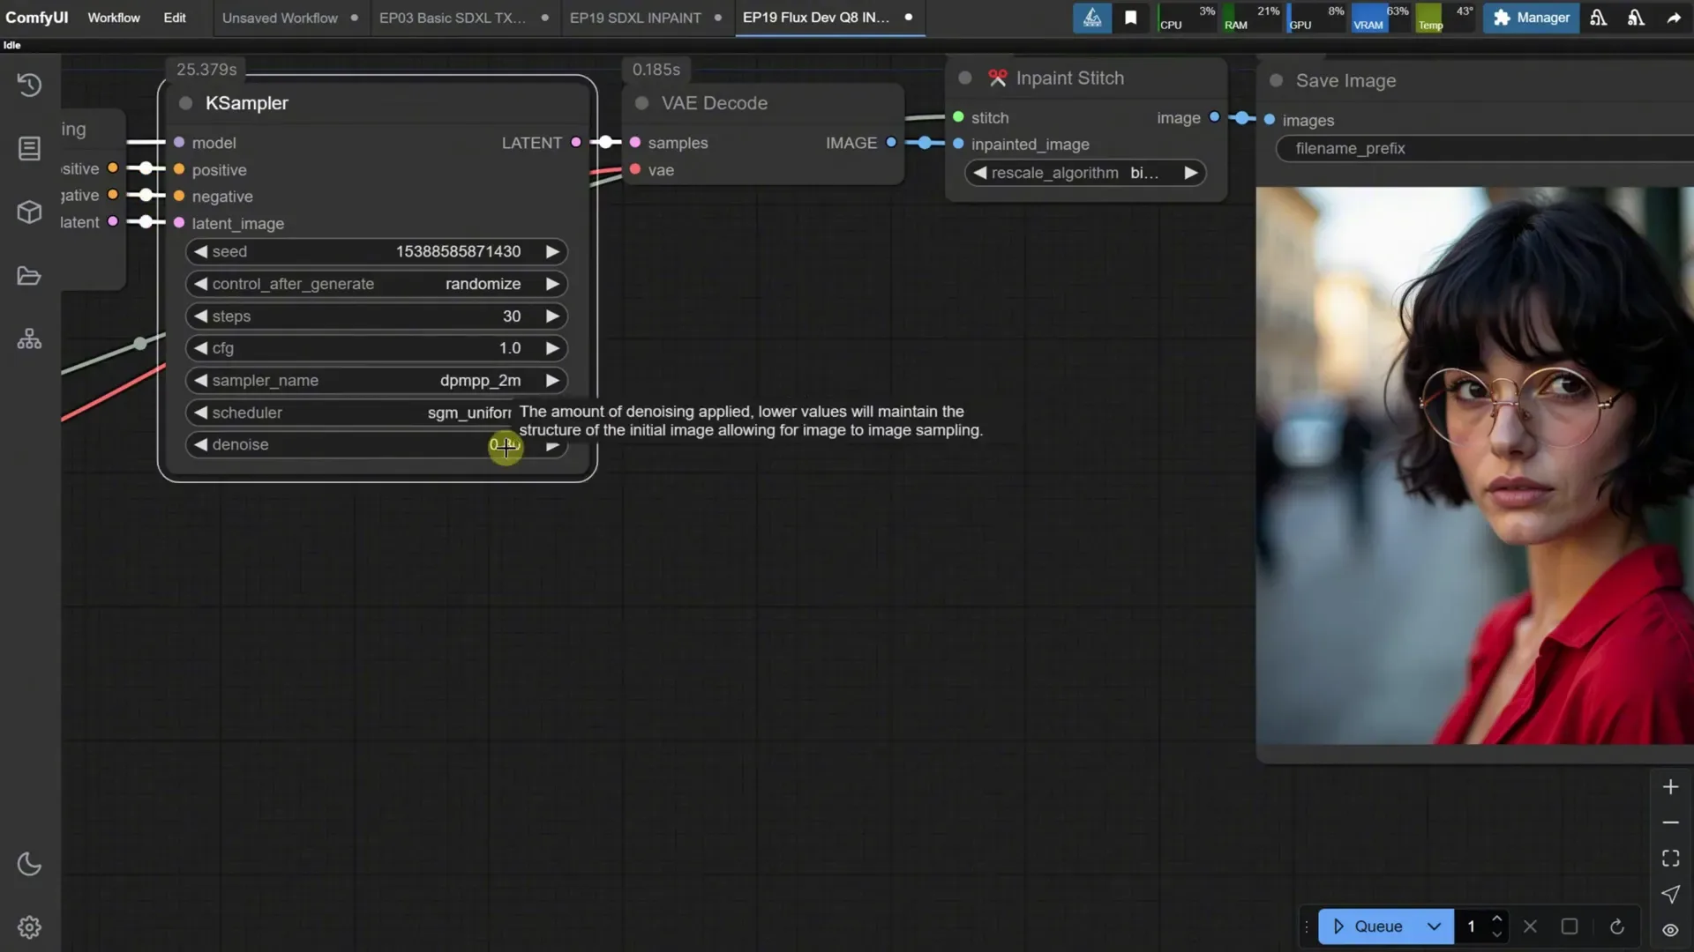Open the templates tree sidebar icon
Image resolution: width=1694 pixels, height=952 pixels.
coord(29,339)
